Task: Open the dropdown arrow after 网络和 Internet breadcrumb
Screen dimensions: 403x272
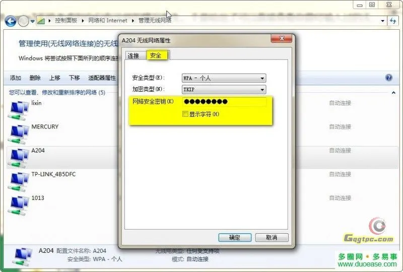Action: [x=133, y=21]
